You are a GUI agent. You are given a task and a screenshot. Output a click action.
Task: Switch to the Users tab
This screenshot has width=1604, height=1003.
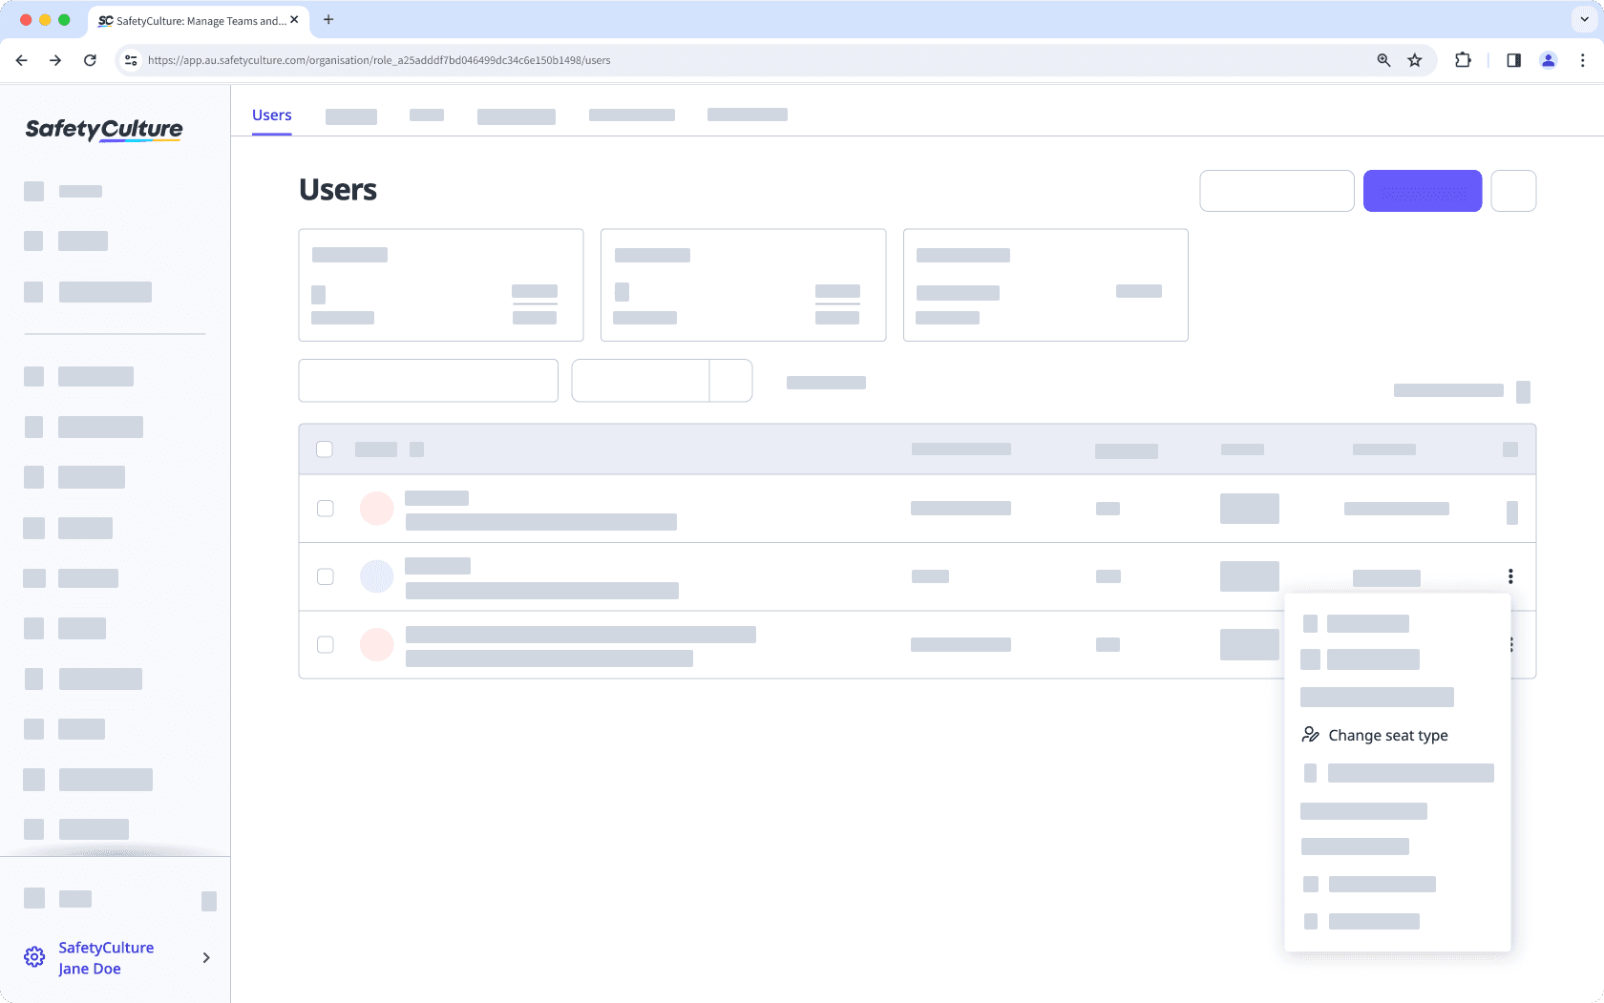click(x=271, y=115)
